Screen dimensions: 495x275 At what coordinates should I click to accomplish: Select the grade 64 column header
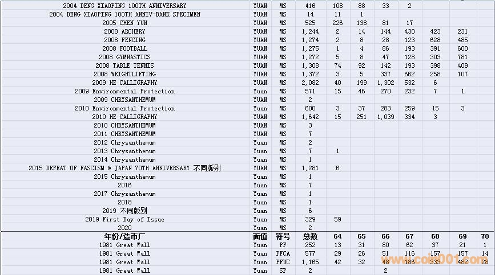pyautogui.click(x=337, y=236)
